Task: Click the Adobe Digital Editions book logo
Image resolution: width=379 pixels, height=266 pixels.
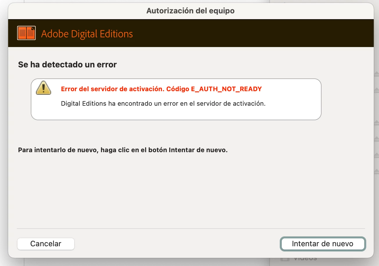Action: (26, 33)
